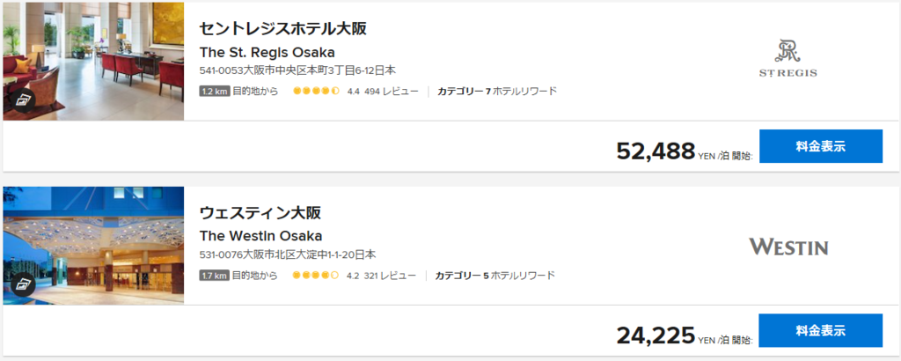Click the Westin star rating circles
The width and height of the screenshot is (901, 361).
pyautogui.click(x=316, y=276)
